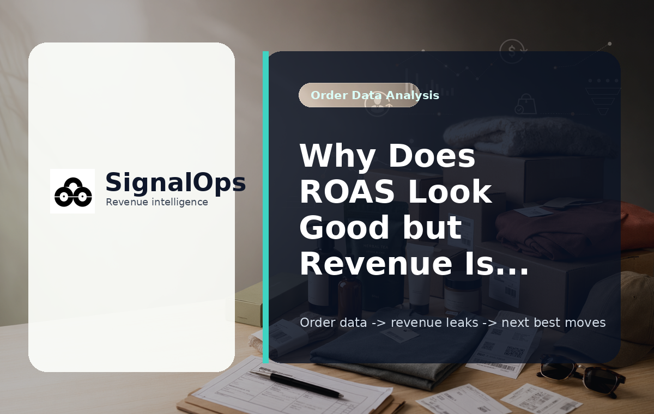
Task: Click the headline 'Why Does ROAS Look Good but Revenue Is...'
Action: coord(414,210)
